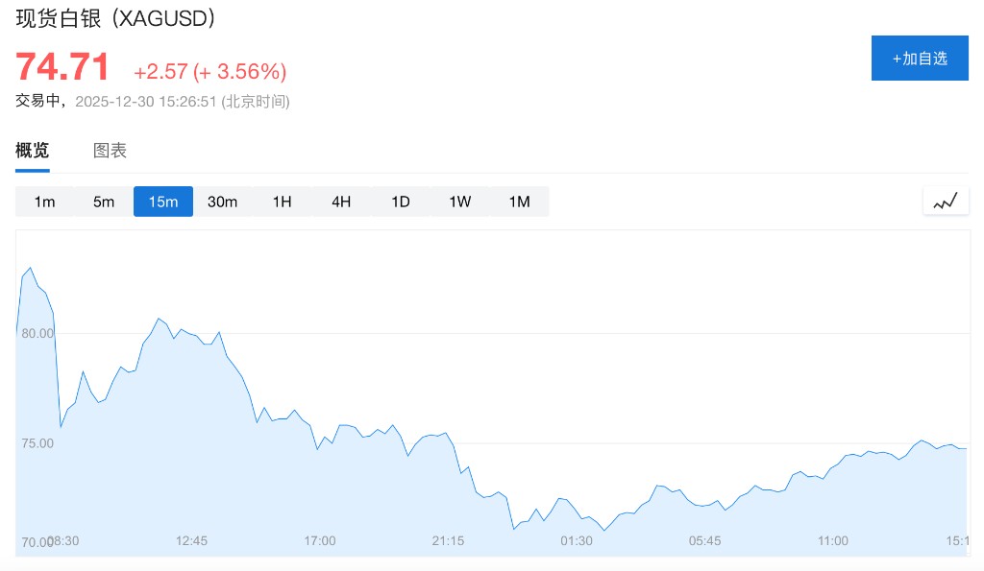Viewport: 984px width, 571px height.
Task: Switch chart to 30m interval
Action: click(x=222, y=202)
